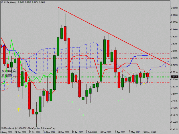Screen dimensions: 179x134
Task: Select the yellow up-arrow chart marker
Action: (x=19, y=109)
